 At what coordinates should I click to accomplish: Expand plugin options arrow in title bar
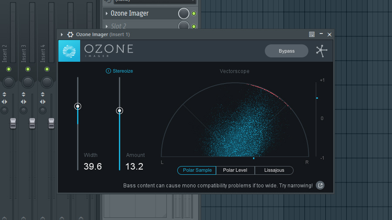(x=62, y=34)
